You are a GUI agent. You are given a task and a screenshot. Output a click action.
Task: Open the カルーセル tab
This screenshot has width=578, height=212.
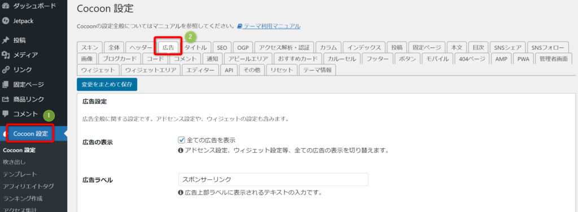point(341,59)
